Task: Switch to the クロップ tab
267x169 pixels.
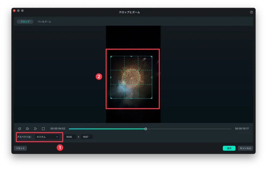Action: 25,22
